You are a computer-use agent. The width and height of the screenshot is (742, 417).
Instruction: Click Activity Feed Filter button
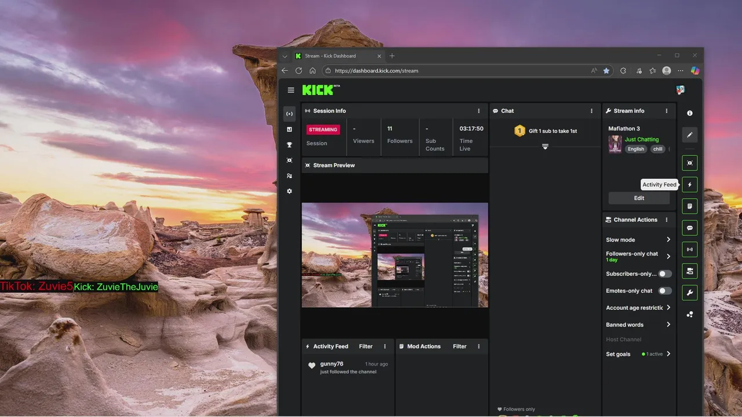pyautogui.click(x=366, y=346)
